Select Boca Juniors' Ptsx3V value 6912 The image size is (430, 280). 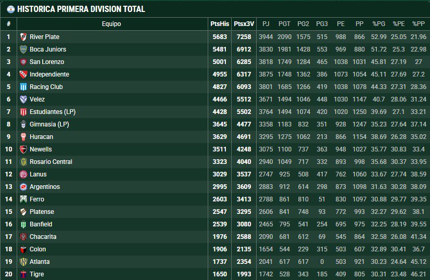pos(244,49)
